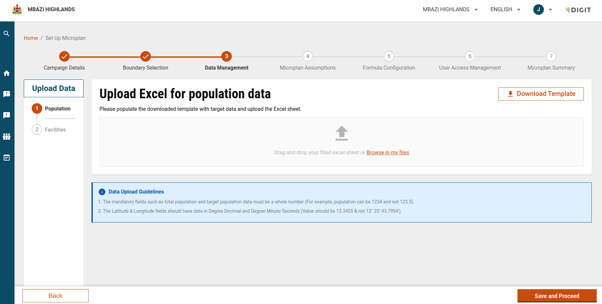Click the Data Upload Guidelines info icon
Image resolution: width=602 pixels, height=304 pixels.
click(x=102, y=192)
